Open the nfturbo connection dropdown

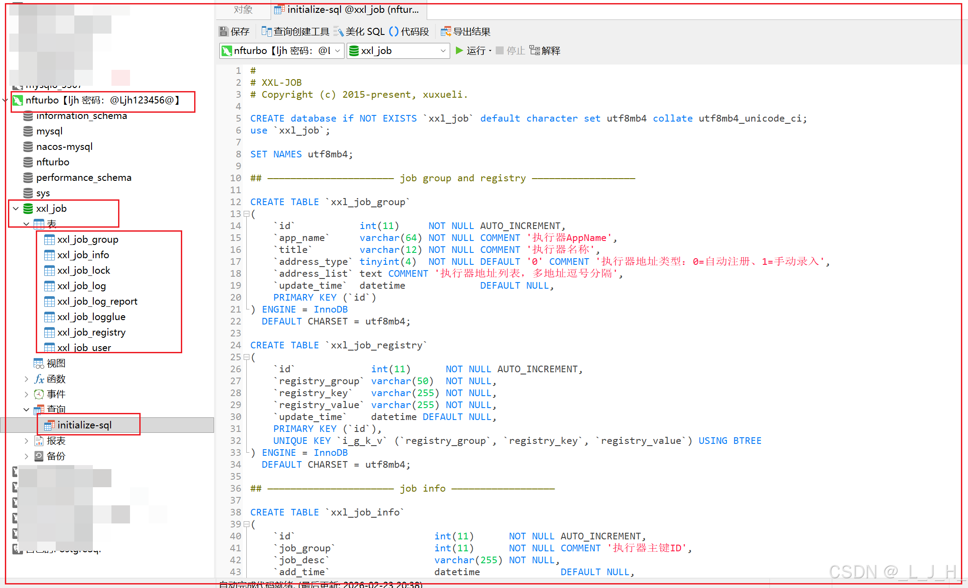337,51
